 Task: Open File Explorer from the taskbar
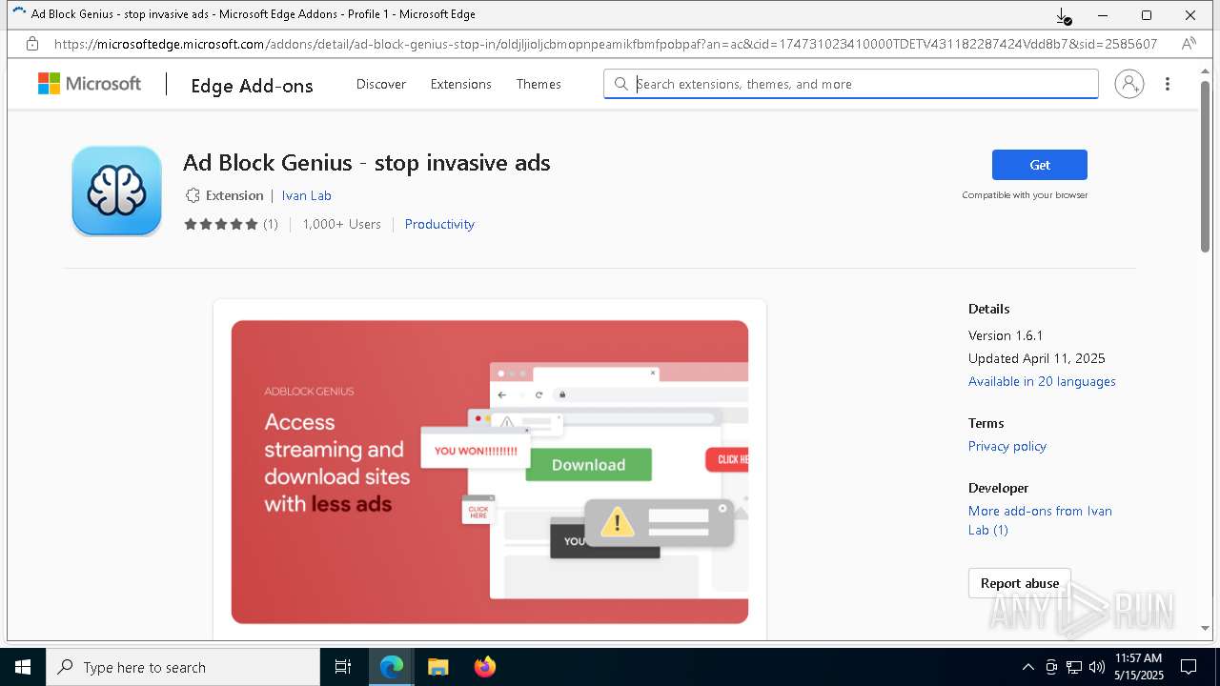click(x=437, y=667)
